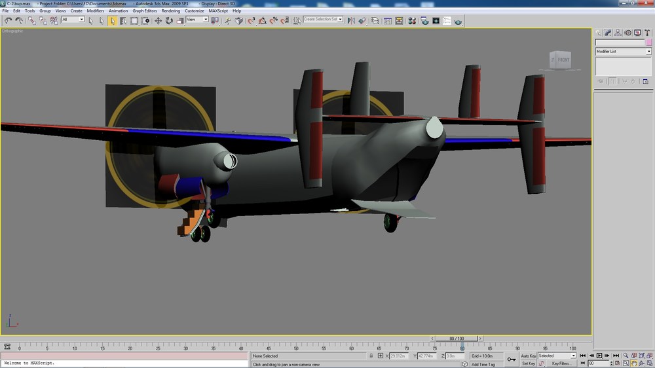Viewport: 655px width, 368px height.
Task: Select the Move tool in main toolbar
Action: pyautogui.click(x=158, y=20)
